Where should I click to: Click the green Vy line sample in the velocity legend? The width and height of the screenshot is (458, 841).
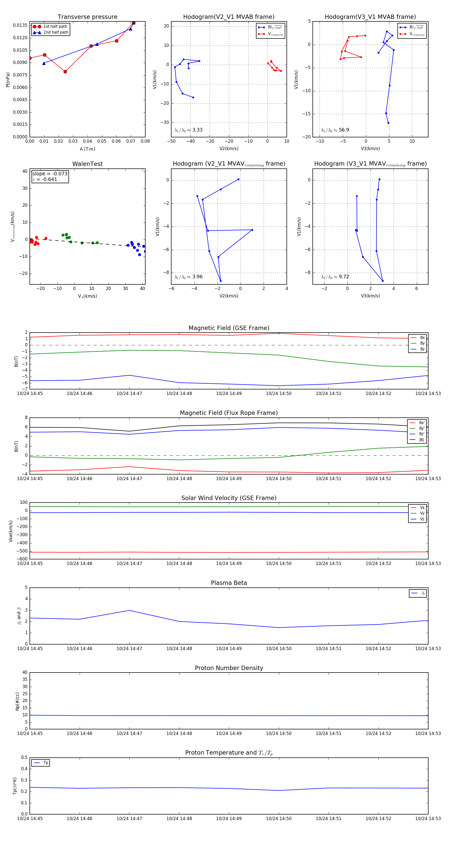(x=414, y=513)
